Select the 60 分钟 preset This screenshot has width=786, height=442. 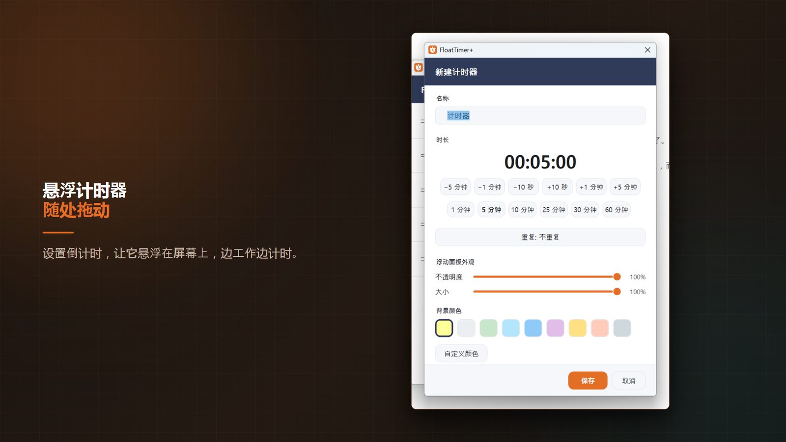617,210
